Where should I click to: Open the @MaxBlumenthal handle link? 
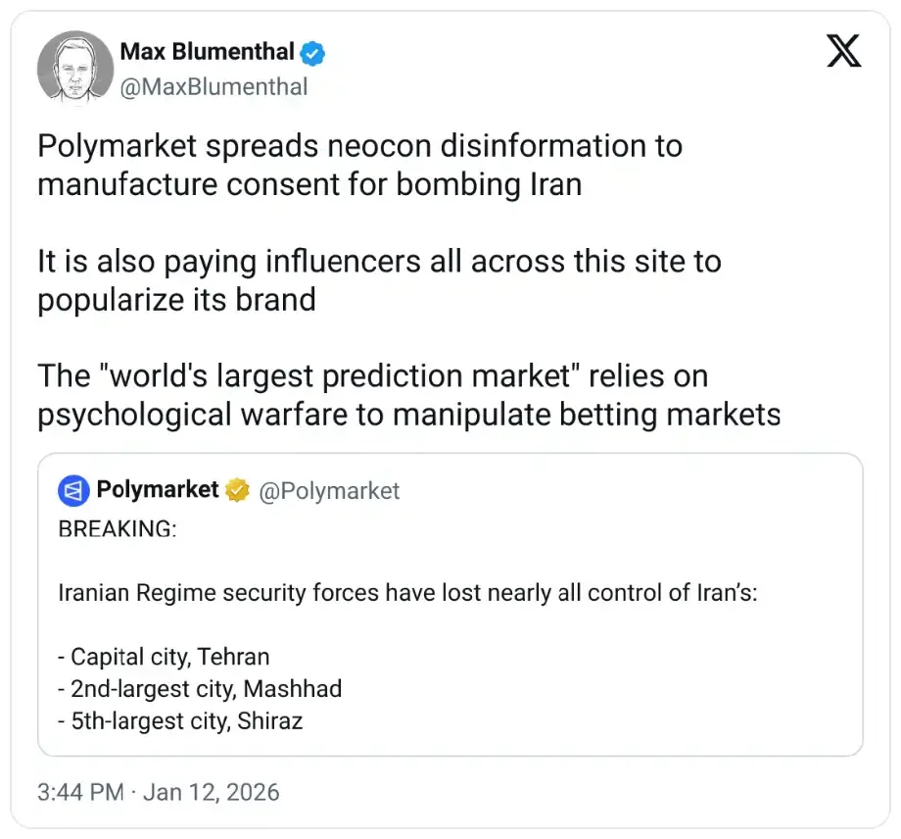[213, 86]
